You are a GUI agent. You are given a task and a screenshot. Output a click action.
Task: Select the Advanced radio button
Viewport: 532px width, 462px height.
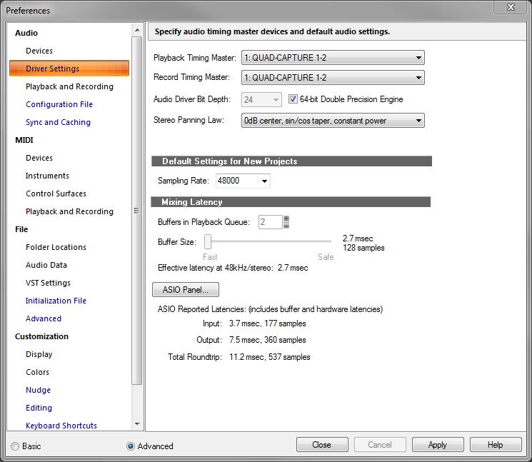(131, 446)
